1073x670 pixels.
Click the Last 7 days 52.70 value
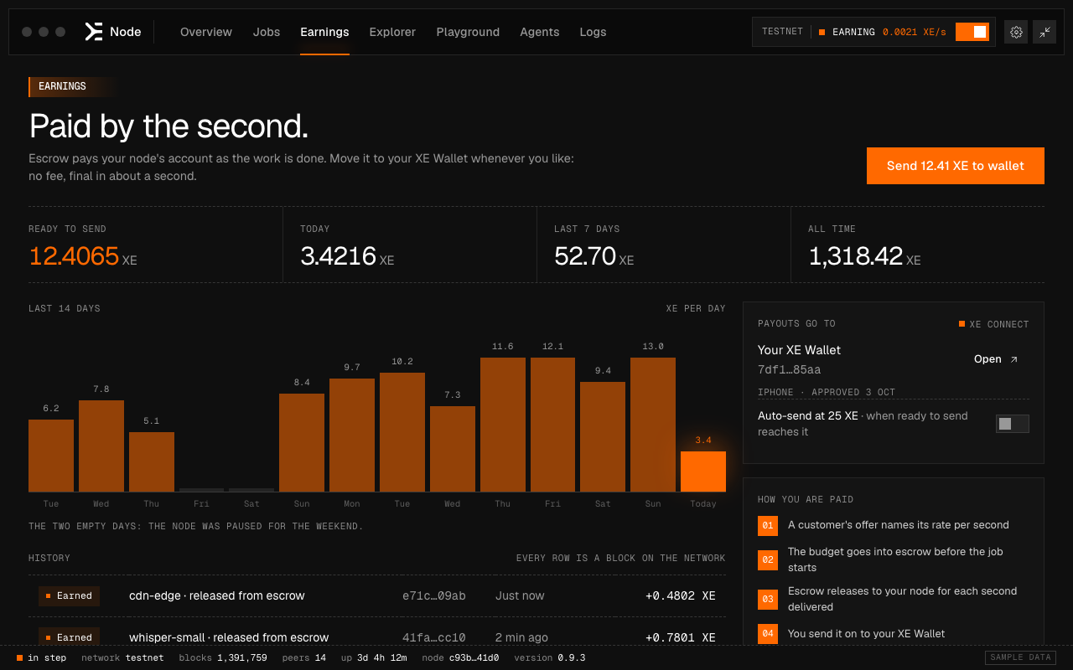click(585, 255)
